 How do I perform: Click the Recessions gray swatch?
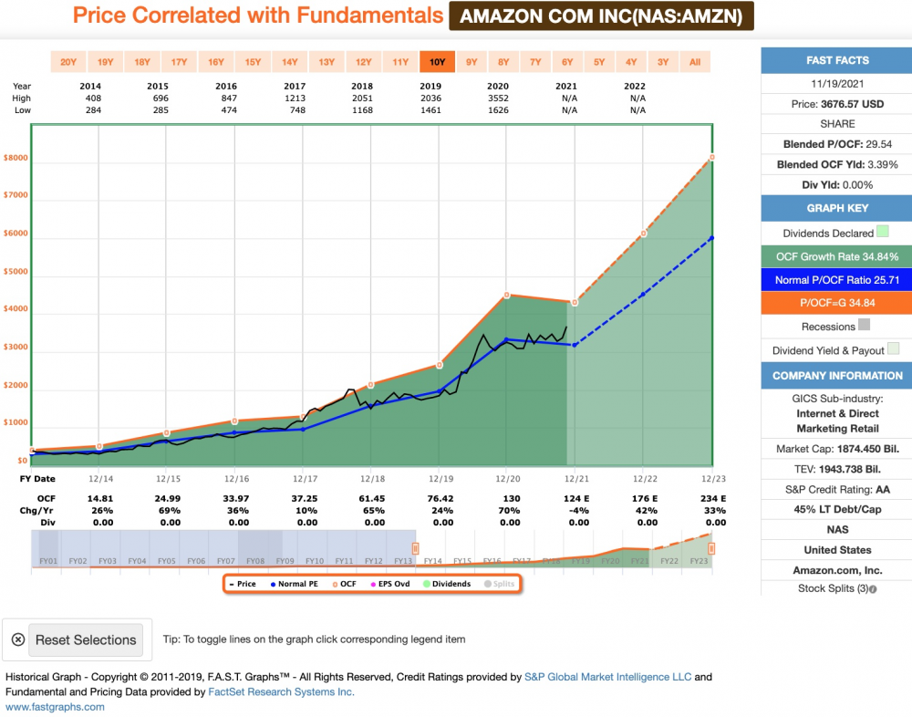tap(865, 325)
